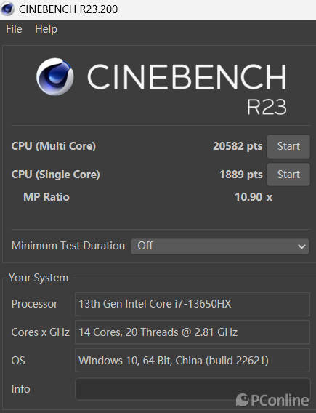Click the OS field showing Windows 10
Screen dimensions: 316x413
point(193,361)
